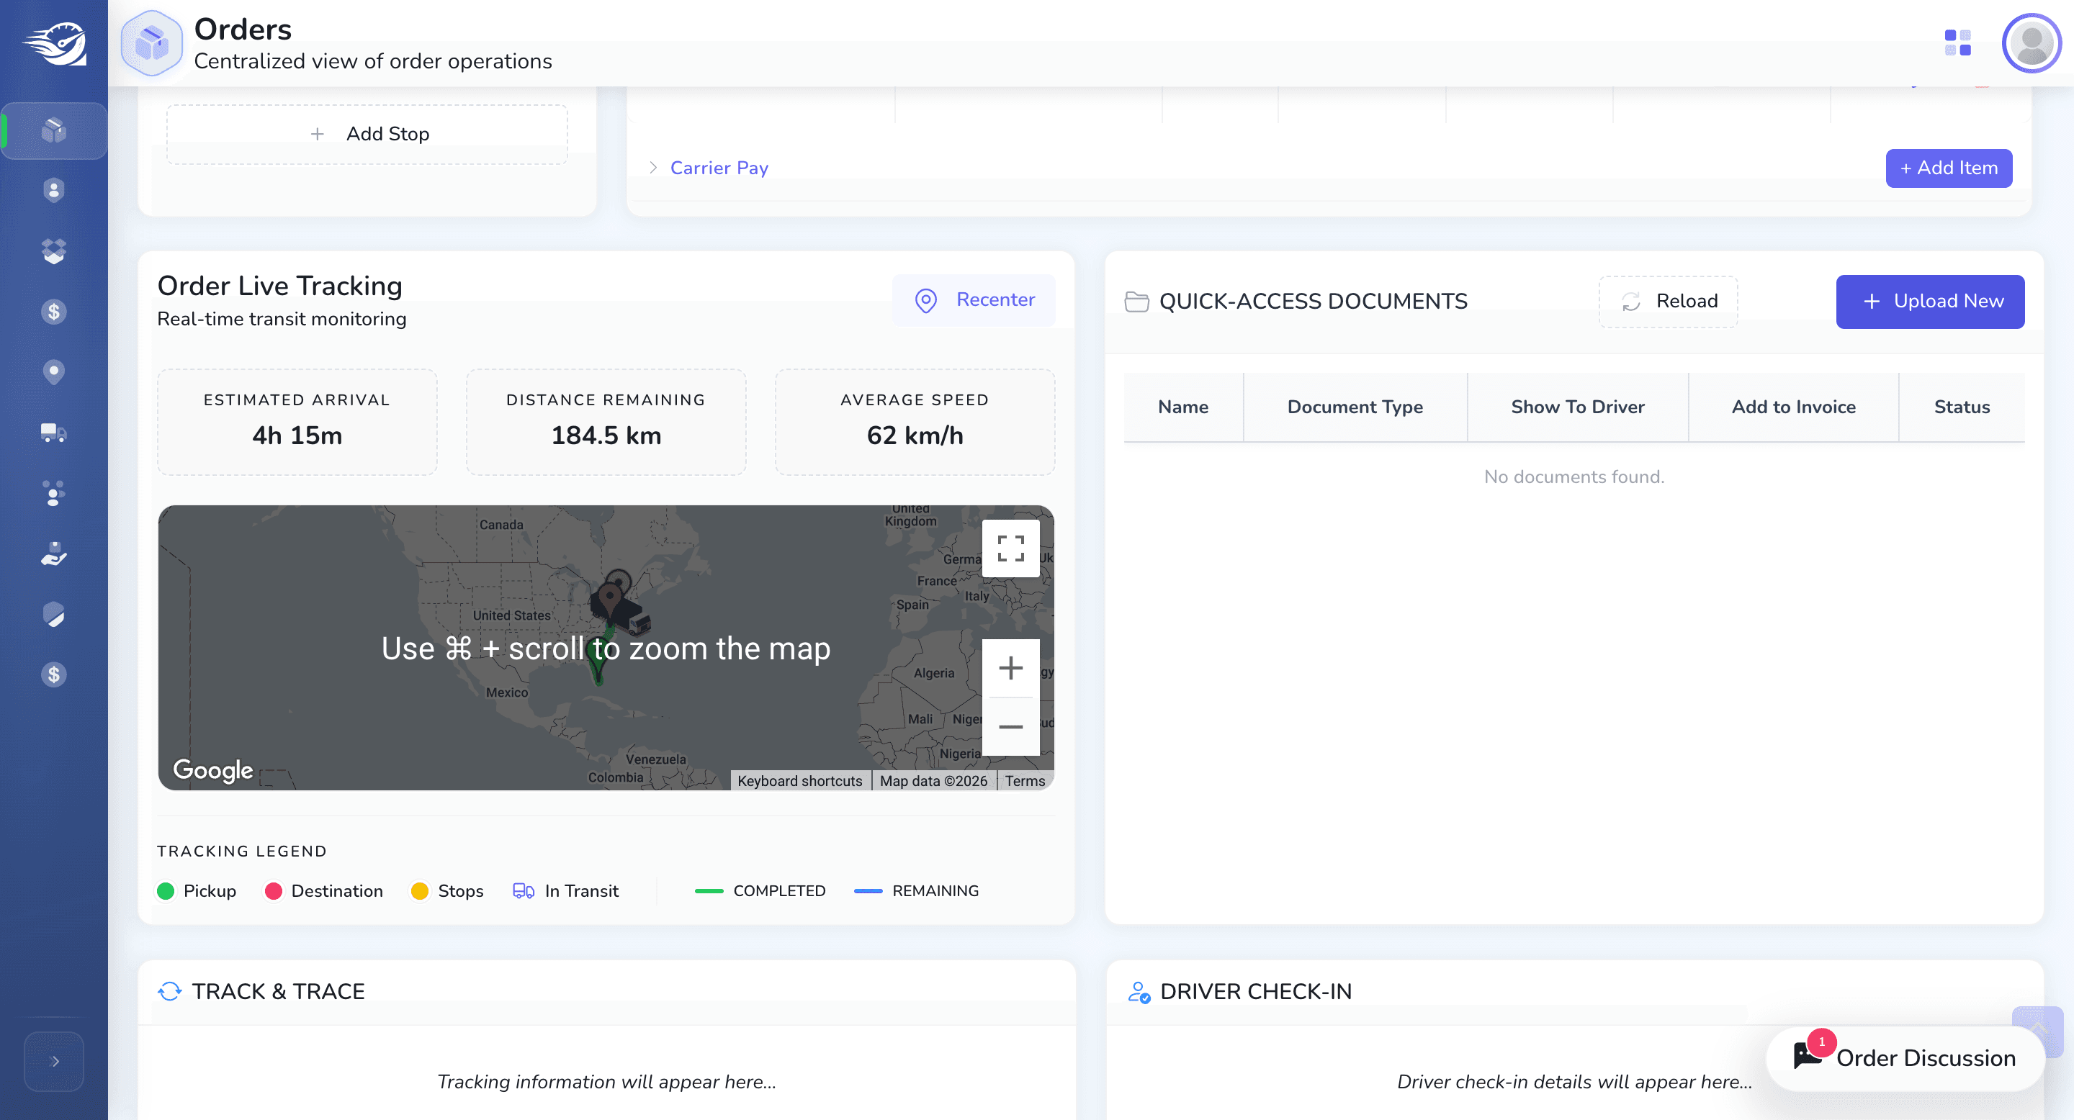Viewport: 2074px width, 1120px height.
Task: Zoom out on the tracking map
Action: pyautogui.click(x=1010, y=726)
